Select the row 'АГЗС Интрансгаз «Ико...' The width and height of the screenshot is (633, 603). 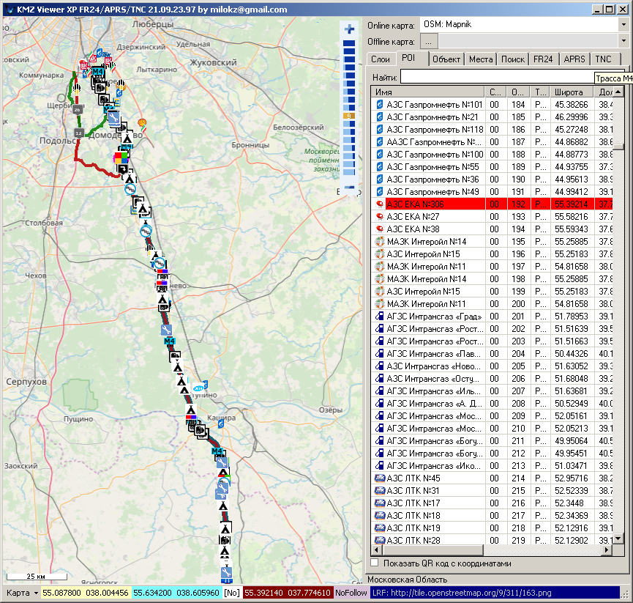coord(492,465)
